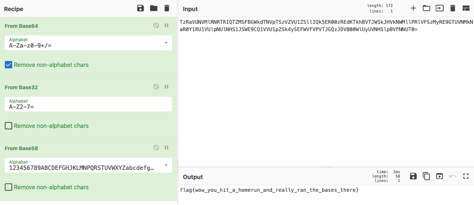
Task: Check Remove non-alphabet chars for Base32
Action: pyautogui.click(x=8, y=126)
